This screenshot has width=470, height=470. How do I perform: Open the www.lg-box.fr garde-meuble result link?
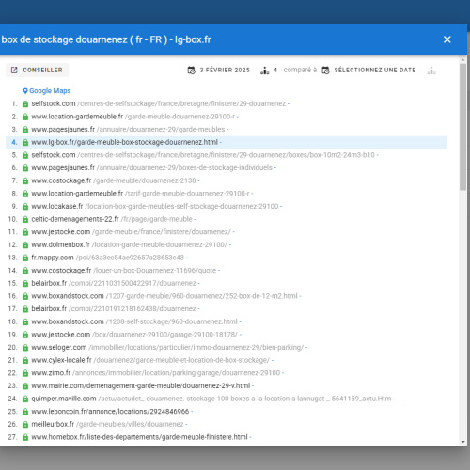[x=124, y=142]
